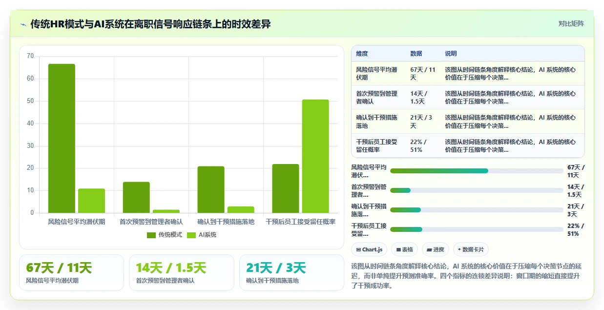The height and width of the screenshot is (310, 604).
Task: Click the 传统模式 bar for 风险信号平均潜伏期
Action: click(x=62, y=138)
